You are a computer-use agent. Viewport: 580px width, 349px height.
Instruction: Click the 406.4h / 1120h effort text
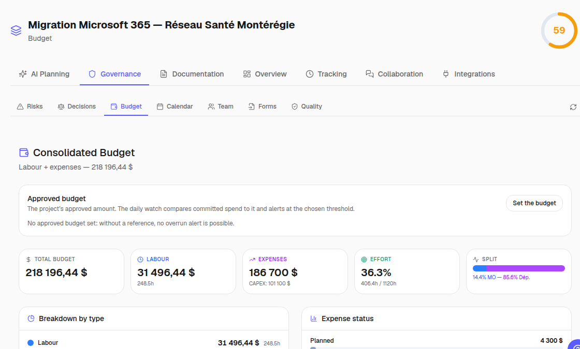coord(379,284)
